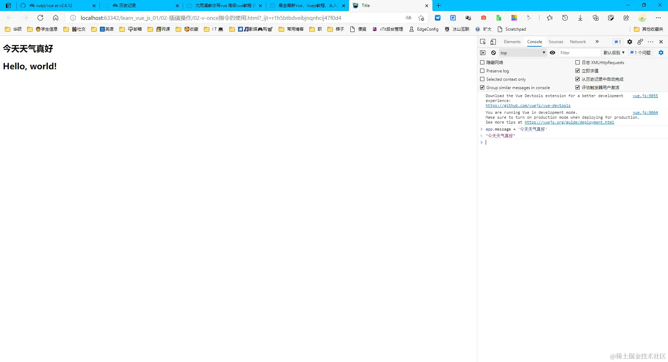668x362 pixels.
Task: Click the translate page icon in address bar
Action: click(408, 18)
